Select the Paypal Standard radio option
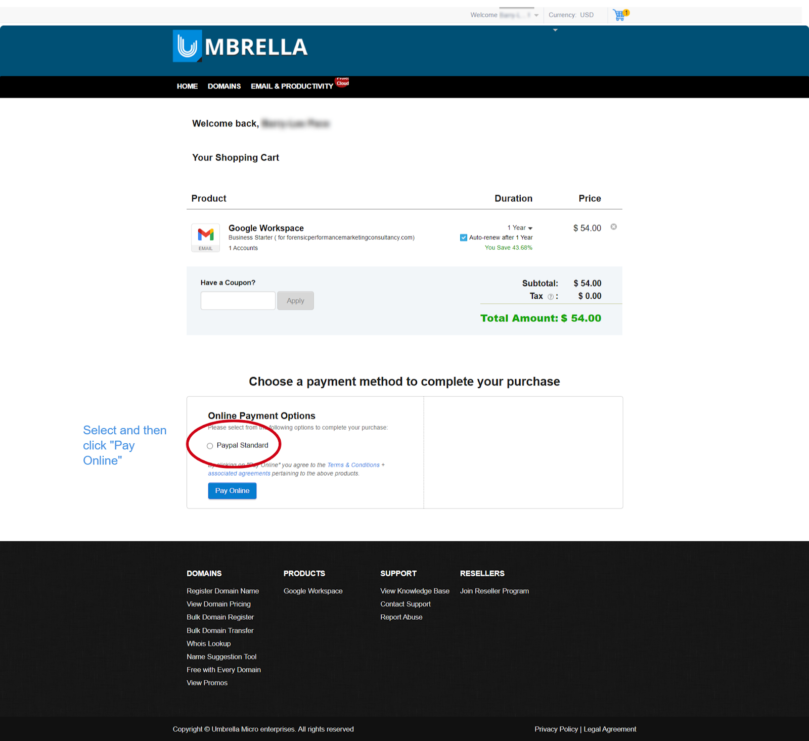Image resolution: width=809 pixels, height=741 pixels. tap(210, 446)
